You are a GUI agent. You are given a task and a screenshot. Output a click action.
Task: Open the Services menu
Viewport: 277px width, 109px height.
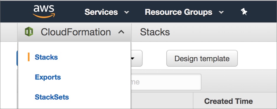pyautogui.click(x=101, y=12)
